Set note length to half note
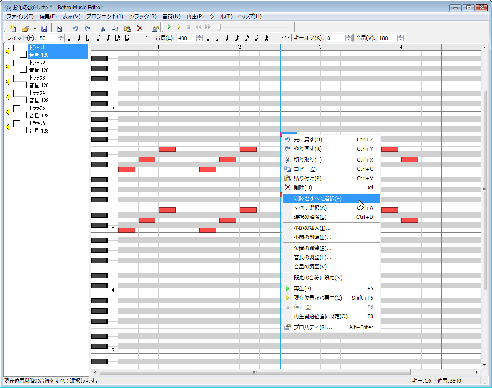Image resolution: width=492 pixels, height=388 pixels. pos(217,38)
